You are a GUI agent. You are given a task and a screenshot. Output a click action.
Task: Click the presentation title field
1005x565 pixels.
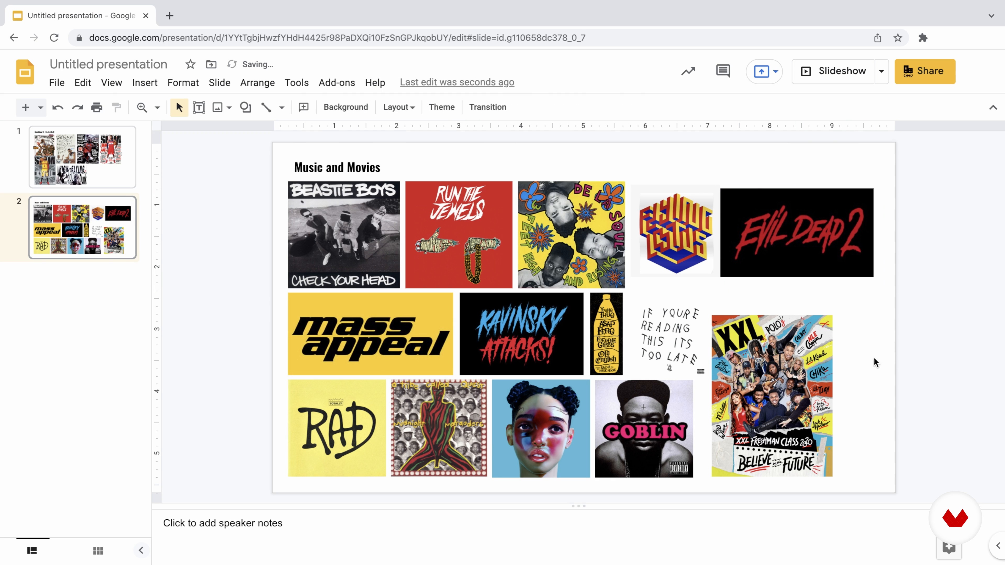(x=108, y=64)
